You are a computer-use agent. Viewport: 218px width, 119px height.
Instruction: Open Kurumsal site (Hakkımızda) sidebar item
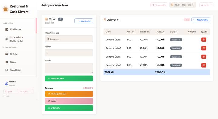coord(16,39)
